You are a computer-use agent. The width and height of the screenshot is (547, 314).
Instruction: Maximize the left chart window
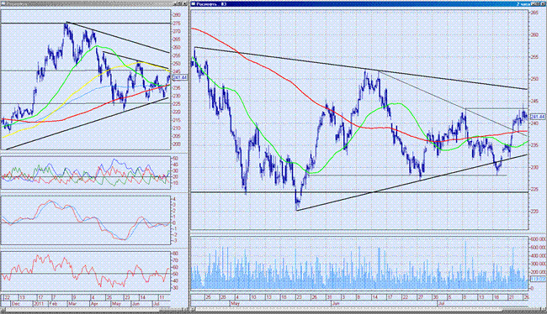coord(180,4)
